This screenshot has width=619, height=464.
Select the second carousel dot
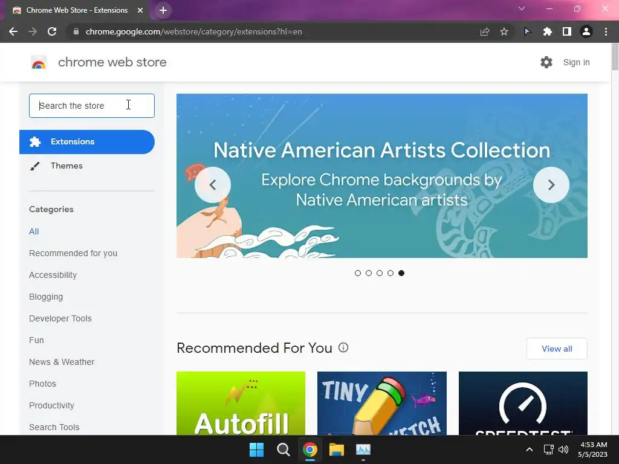pos(369,273)
